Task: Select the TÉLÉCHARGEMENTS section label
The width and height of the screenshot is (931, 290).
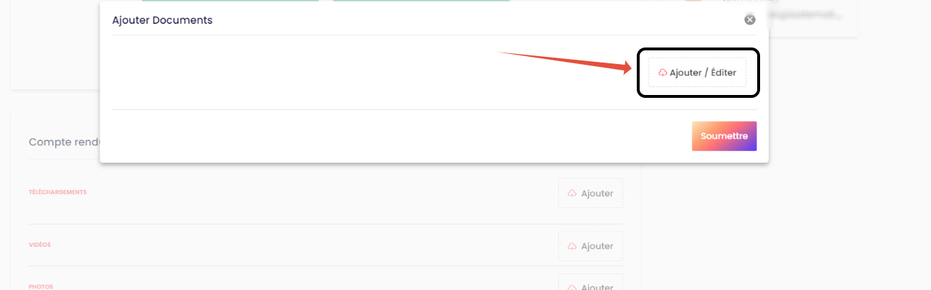Action: point(58,192)
